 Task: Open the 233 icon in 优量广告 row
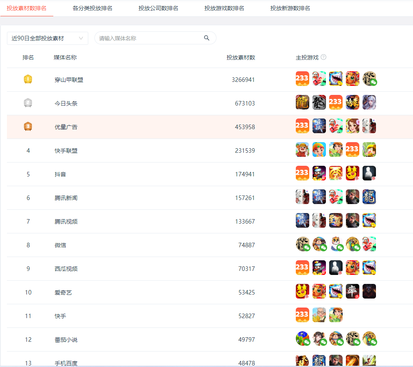click(302, 126)
